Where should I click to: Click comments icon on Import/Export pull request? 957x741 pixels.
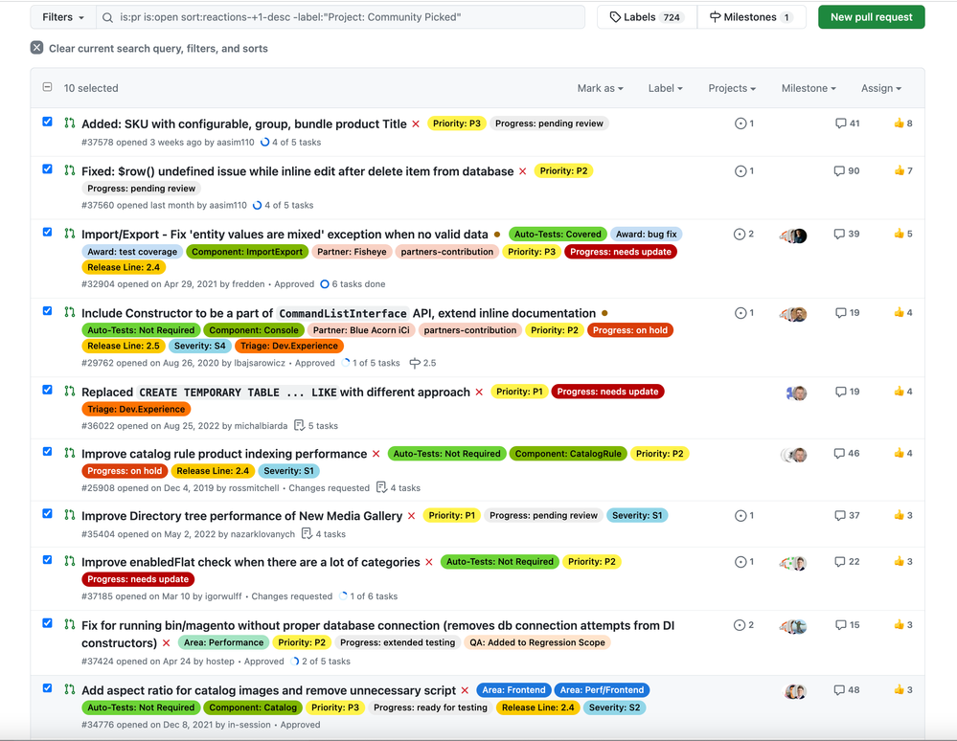coord(840,235)
